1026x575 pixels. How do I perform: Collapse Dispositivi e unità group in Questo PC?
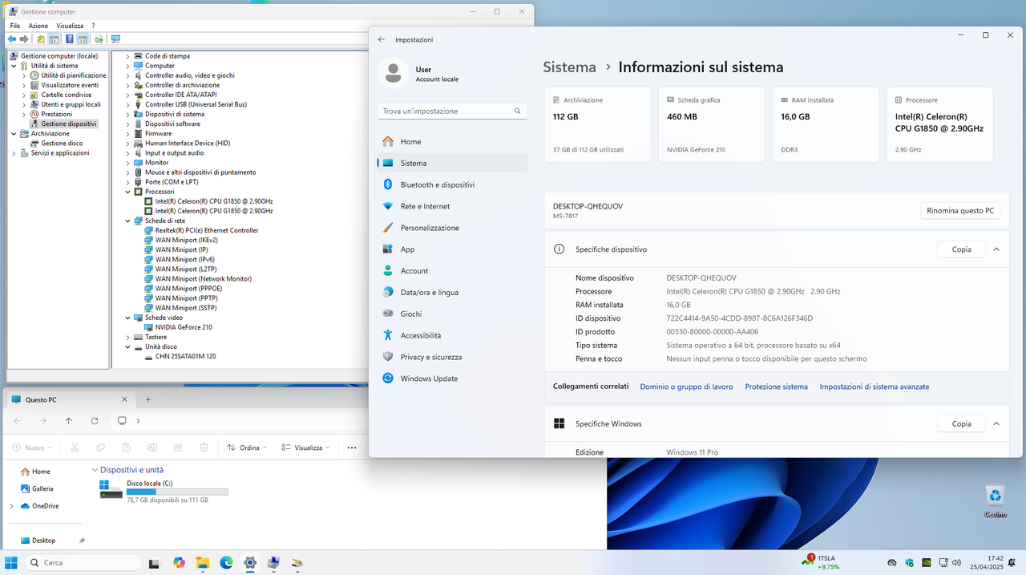pos(95,470)
